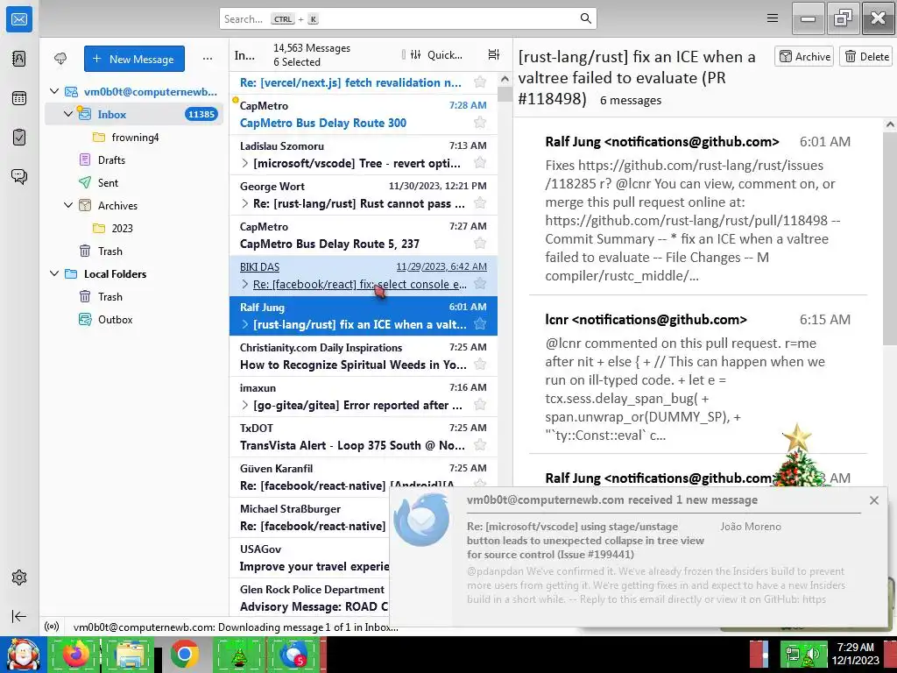Open the Re: vercel/next.js message
The image size is (897, 673).
tap(364, 81)
